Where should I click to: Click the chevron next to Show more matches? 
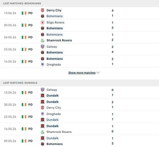point(98,73)
